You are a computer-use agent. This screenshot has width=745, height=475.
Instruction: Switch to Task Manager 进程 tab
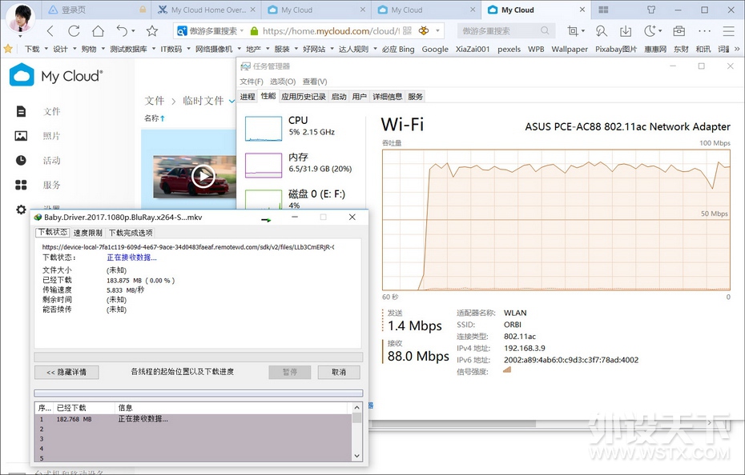point(248,97)
